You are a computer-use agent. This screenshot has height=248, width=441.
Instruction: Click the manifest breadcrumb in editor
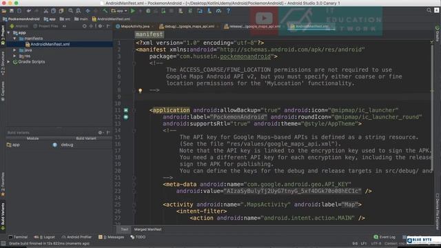[149, 34]
